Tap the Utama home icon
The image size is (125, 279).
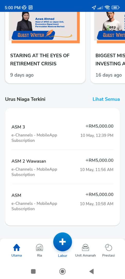click(x=16, y=247)
